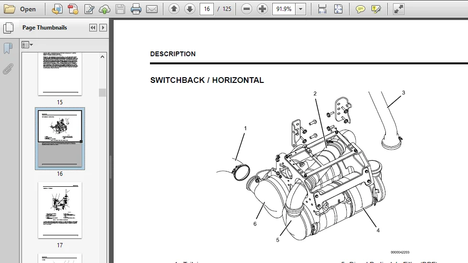Click the figure number 0000042203
Viewport: 468px width, 263px height.
[400, 252]
